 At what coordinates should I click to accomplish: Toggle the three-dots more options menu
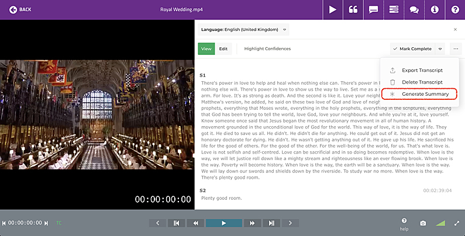(456, 48)
